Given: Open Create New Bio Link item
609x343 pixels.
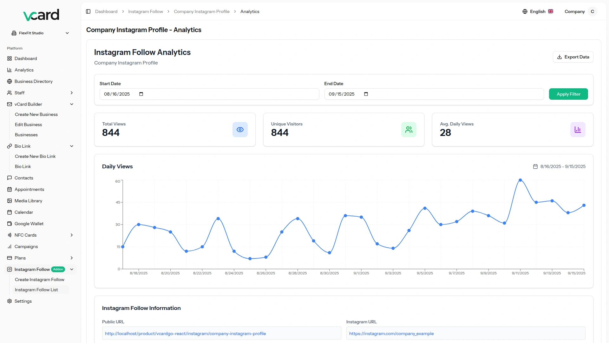Looking at the screenshot, I should tap(35, 156).
